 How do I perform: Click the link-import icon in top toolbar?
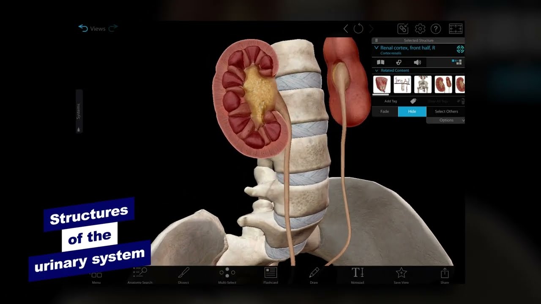[403, 29]
